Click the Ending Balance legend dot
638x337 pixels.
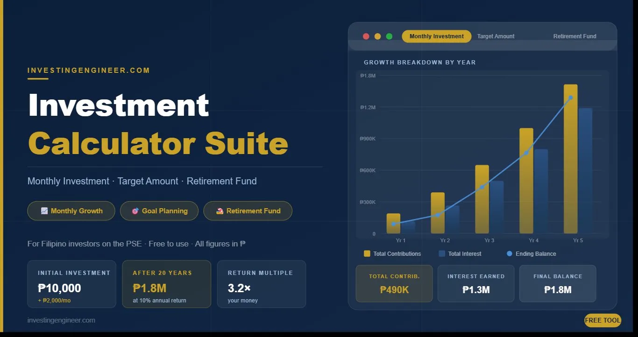coord(510,253)
